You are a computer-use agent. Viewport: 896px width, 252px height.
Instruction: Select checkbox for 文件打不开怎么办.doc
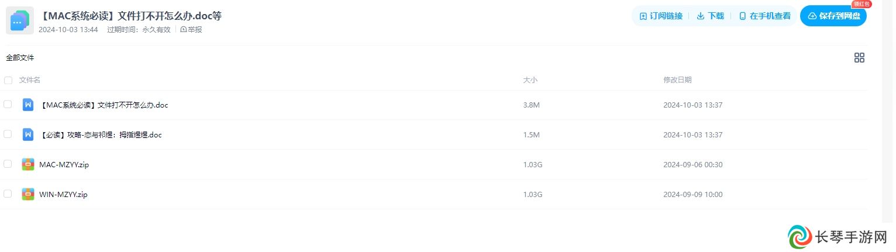[x=8, y=104]
